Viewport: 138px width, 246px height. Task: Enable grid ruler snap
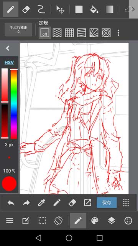coord(69,33)
